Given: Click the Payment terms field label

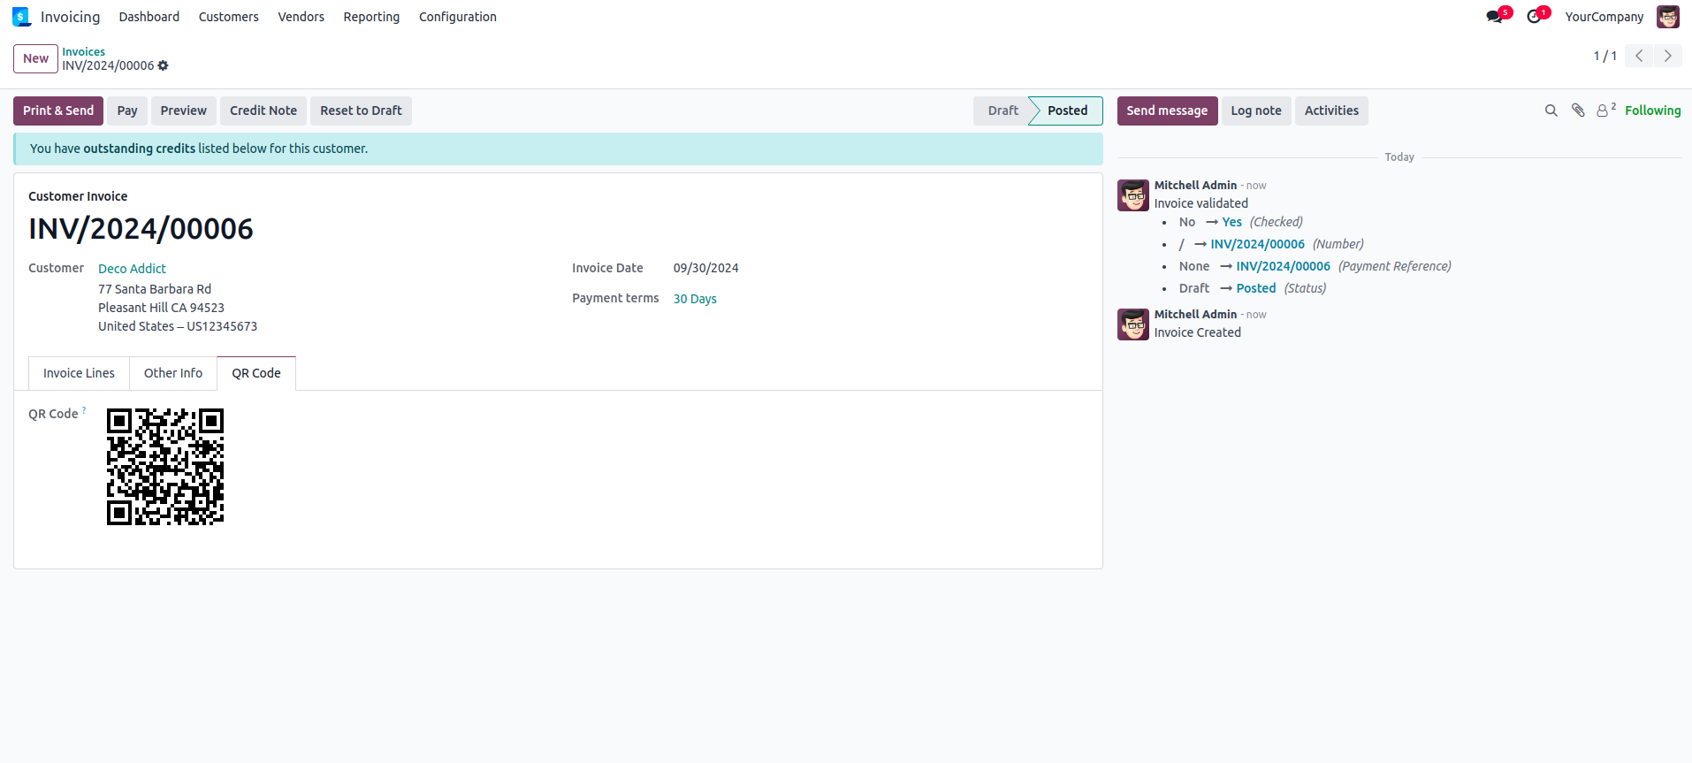Looking at the screenshot, I should coord(615,298).
